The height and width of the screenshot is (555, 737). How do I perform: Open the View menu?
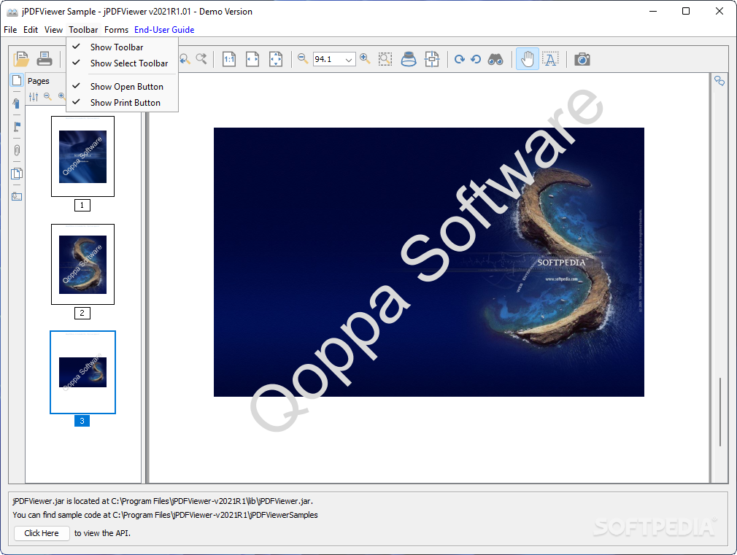click(53, 30)
